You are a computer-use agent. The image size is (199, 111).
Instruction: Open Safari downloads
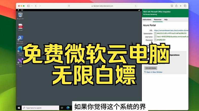(x=172, y=6)
